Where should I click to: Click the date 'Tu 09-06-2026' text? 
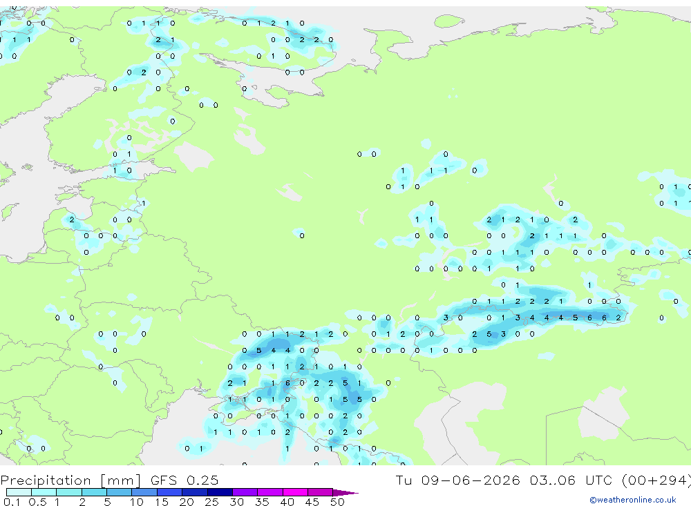(457, 480)
